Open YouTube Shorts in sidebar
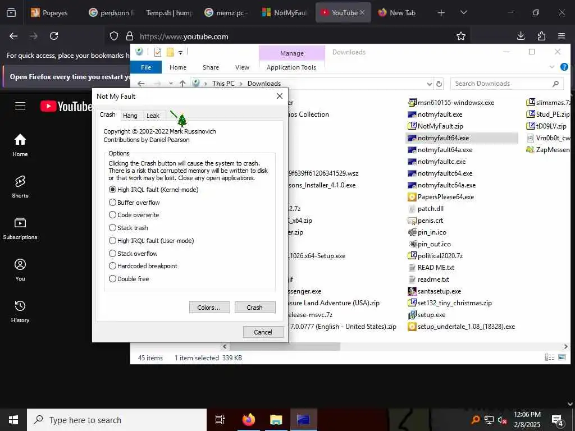Image resolution: width=575 pixels, height=431 pixels. click(20, 186)
